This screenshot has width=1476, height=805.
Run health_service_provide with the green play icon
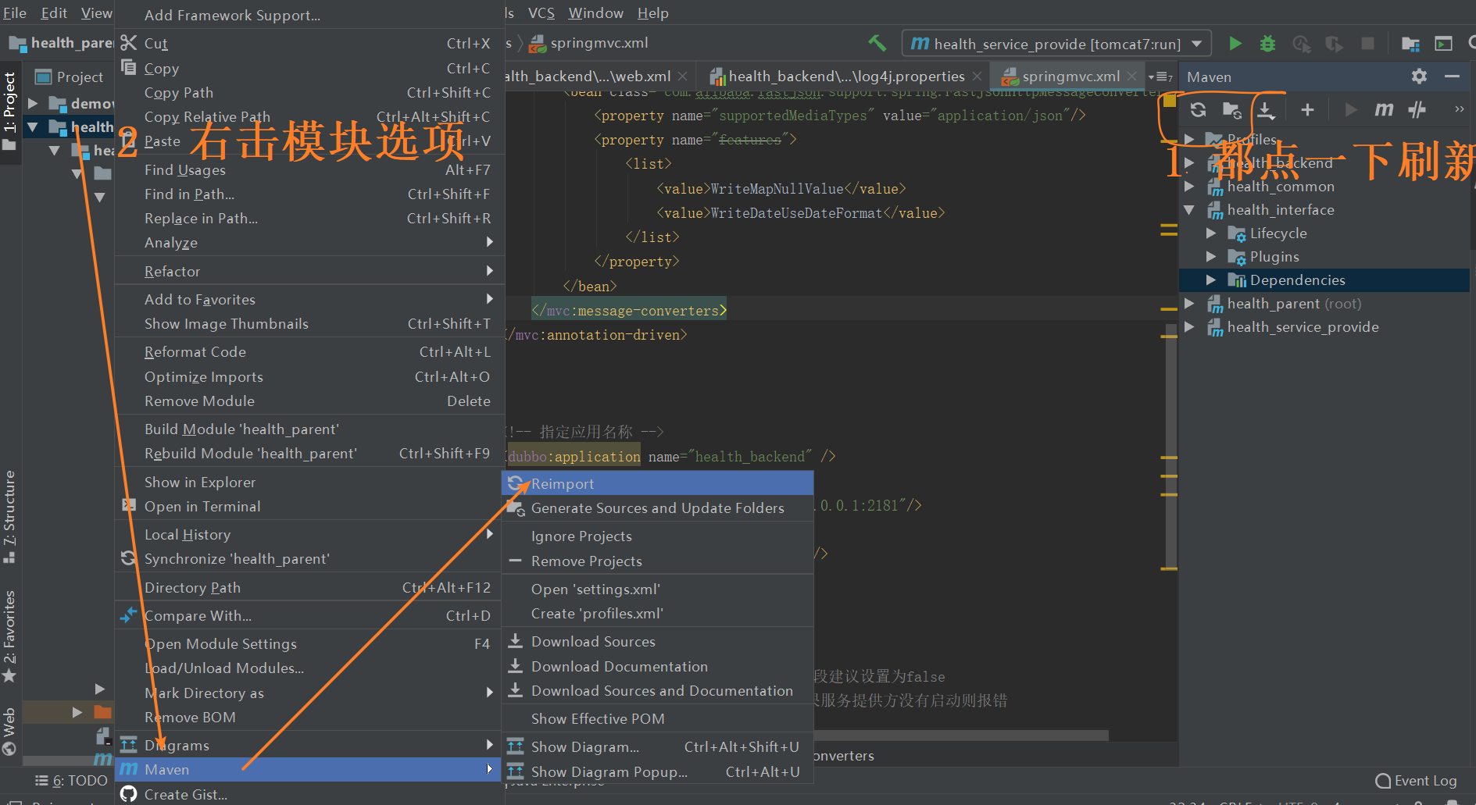tap(1235, 44)
